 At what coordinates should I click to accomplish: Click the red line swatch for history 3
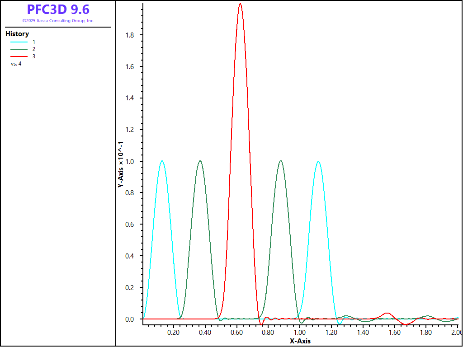point(19,56)
